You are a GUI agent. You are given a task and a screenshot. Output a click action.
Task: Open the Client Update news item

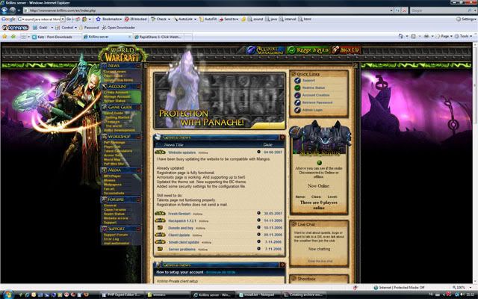click(x=179, y=235)
